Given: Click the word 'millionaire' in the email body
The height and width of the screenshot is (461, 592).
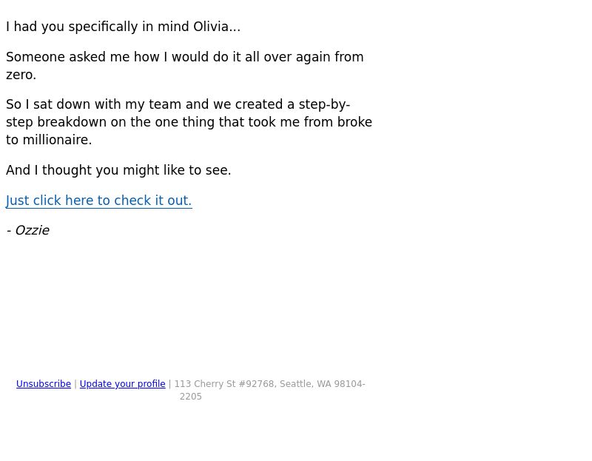Looking at the screenshot, I should coord(57,140).
